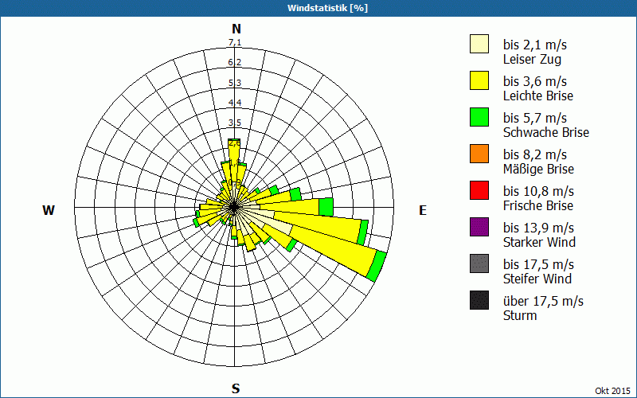
Task: Click the S compass label
Action: (236, 388)
